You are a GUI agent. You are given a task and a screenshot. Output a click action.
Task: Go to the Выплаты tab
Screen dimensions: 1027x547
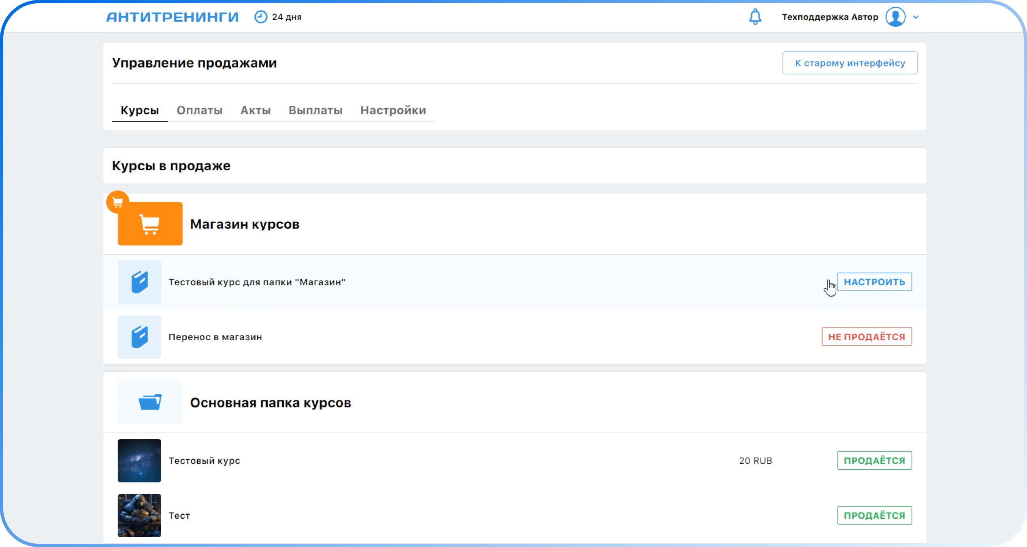(315, 110)
